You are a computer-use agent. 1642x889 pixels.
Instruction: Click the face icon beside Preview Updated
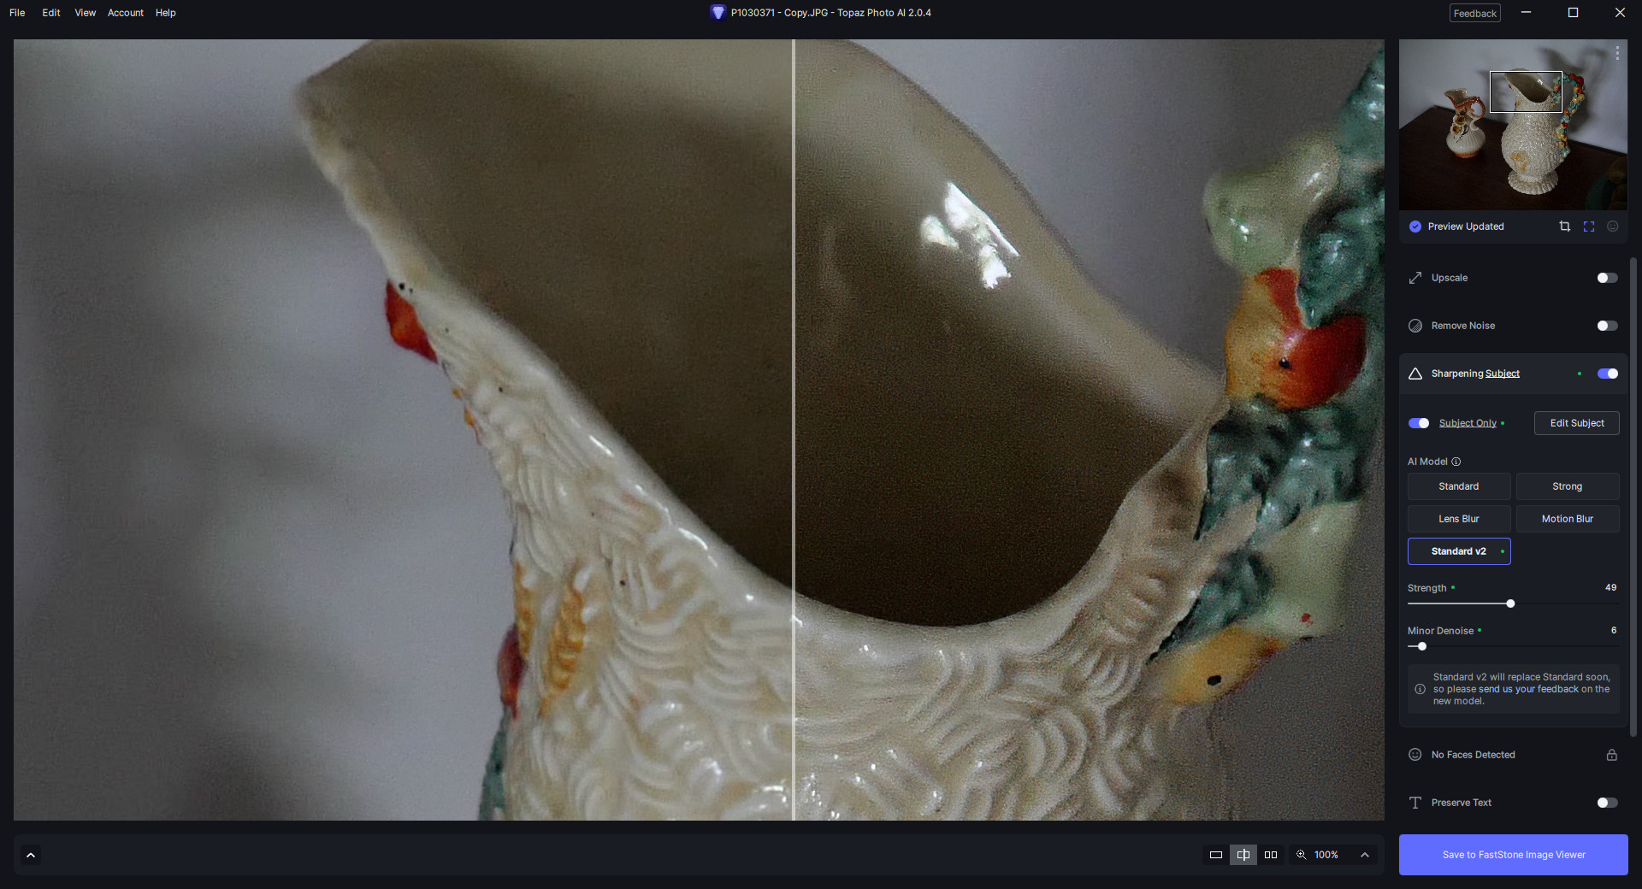tap(1612, 227)
